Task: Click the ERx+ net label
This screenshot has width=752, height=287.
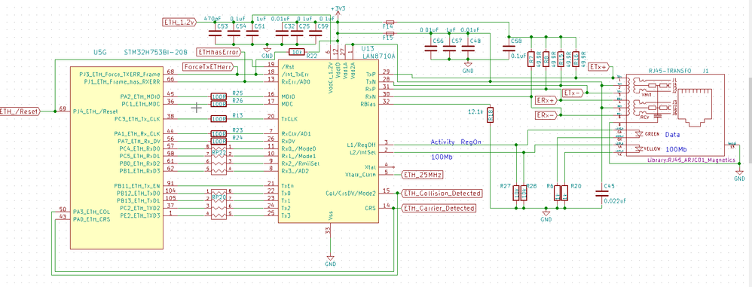Action: pos(547,100)
